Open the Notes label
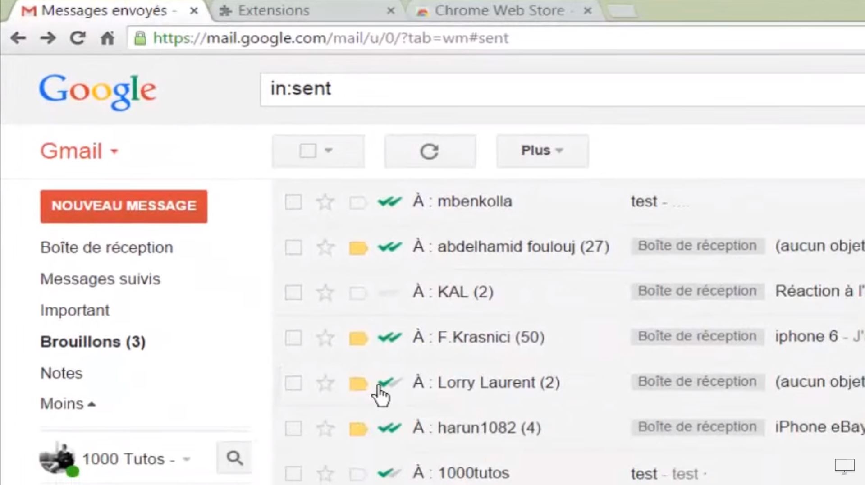Image resolution: width=865 pixels, height=485 pixels. point(61,373)
